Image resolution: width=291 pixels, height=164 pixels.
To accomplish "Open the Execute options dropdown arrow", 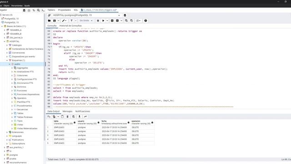I will (x=107, y=20).
